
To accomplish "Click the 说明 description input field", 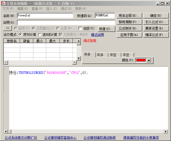I will coord(66,22).
